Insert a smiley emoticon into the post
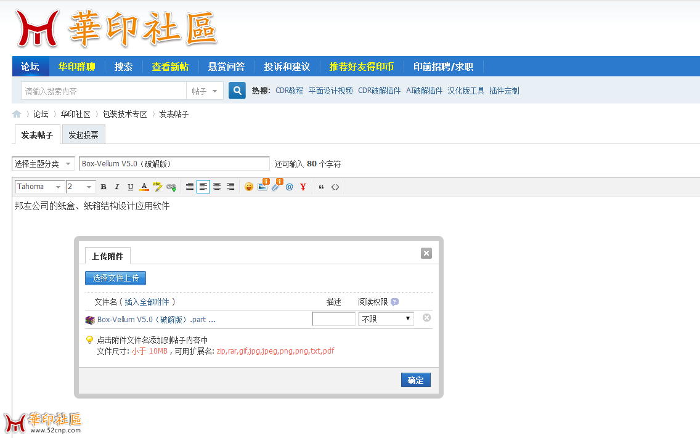 [x=248, y=187]
